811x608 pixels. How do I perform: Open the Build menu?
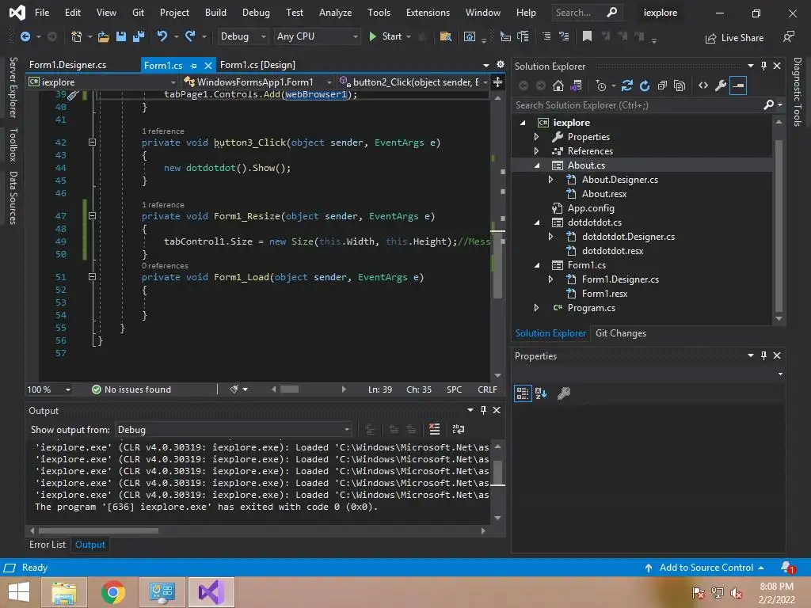215,13
